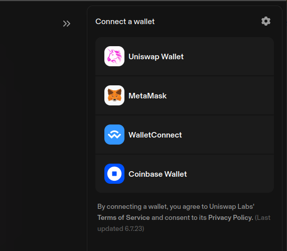Choose the blue WalletConnect icon
287x251 pixels.
(x=114, y=135)
